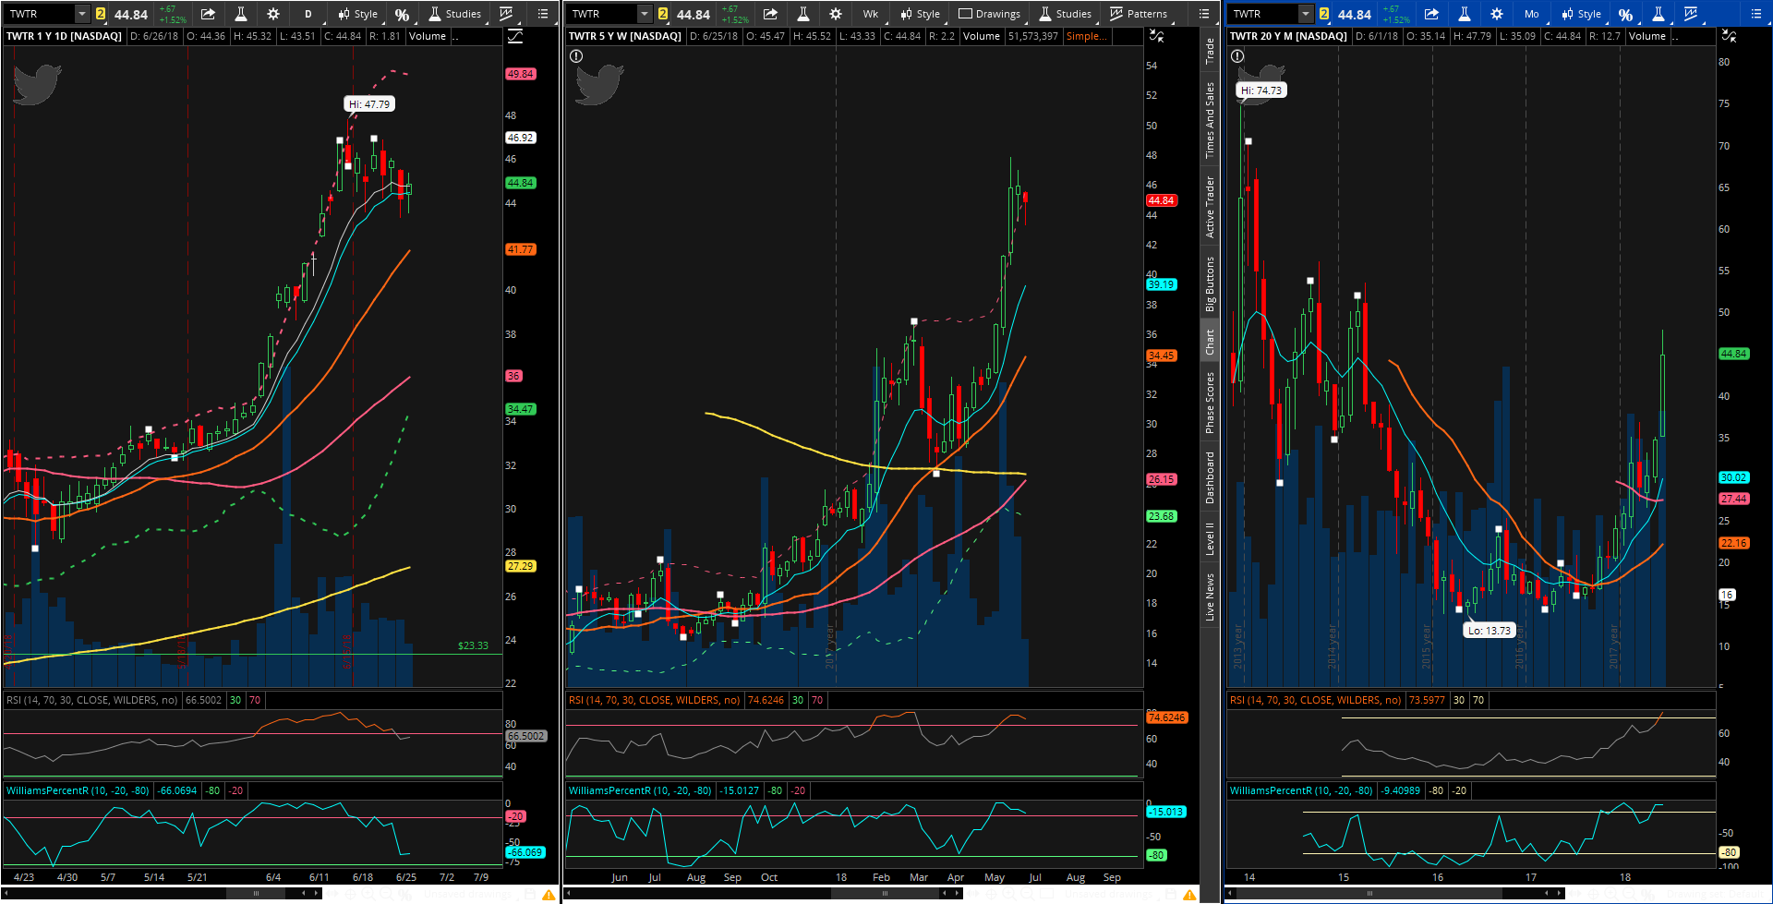Screen dimensions: 1773x904
Task: Open chart settings gear in daily chart
Action: pyautogui.click(x=273, y=14)
